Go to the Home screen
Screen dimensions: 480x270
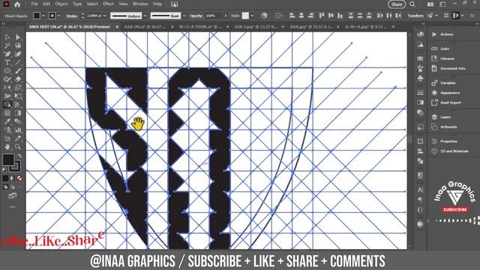17,4
